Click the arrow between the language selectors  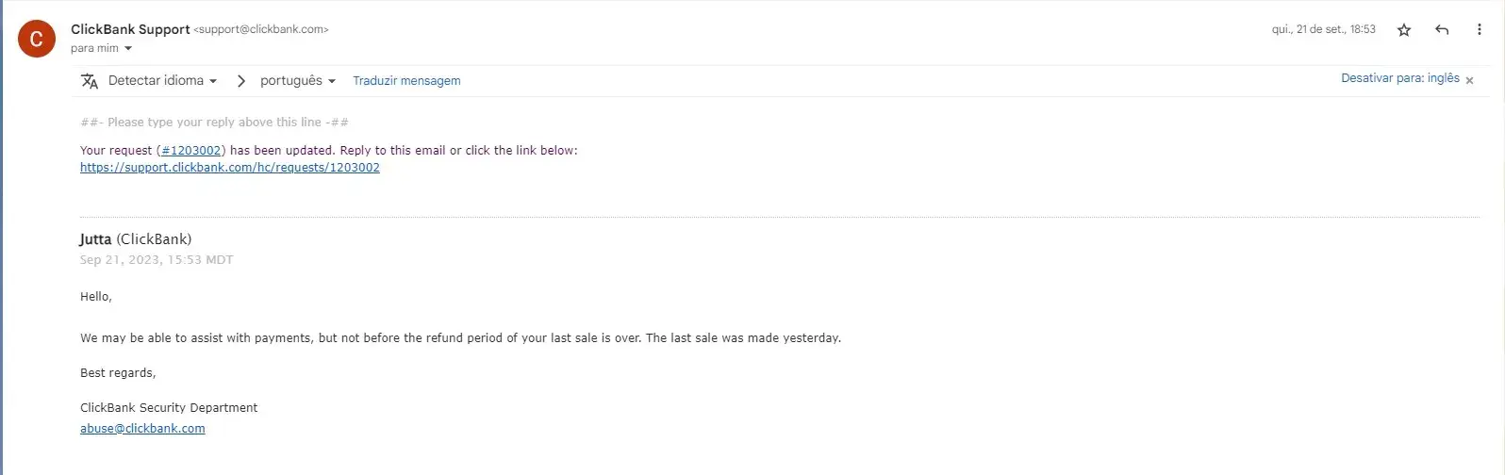[241, 81]
